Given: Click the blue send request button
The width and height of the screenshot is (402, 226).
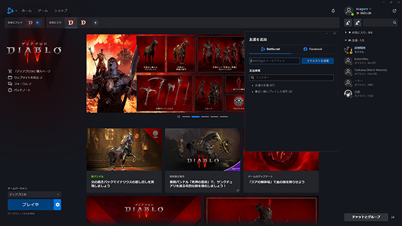Looking at the screenshot, I should coord(318,61).
